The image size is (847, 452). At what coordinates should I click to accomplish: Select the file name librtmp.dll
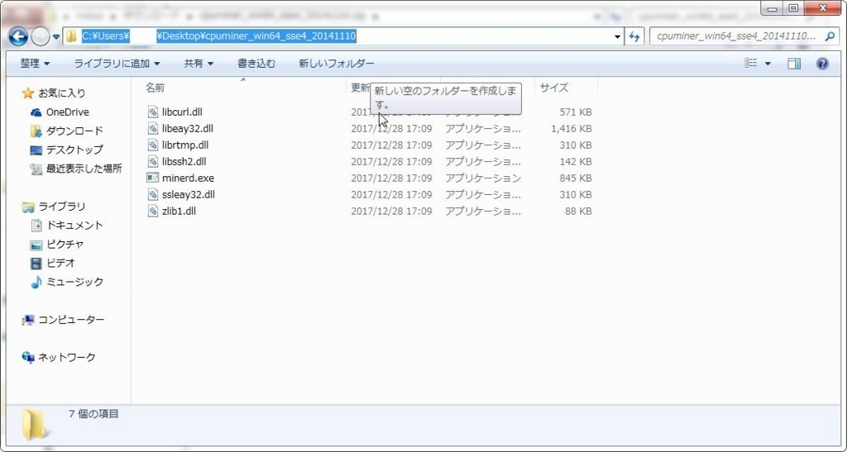[185, 145]
